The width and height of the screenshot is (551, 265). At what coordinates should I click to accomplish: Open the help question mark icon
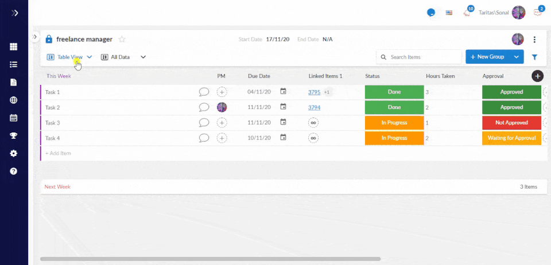14,172
